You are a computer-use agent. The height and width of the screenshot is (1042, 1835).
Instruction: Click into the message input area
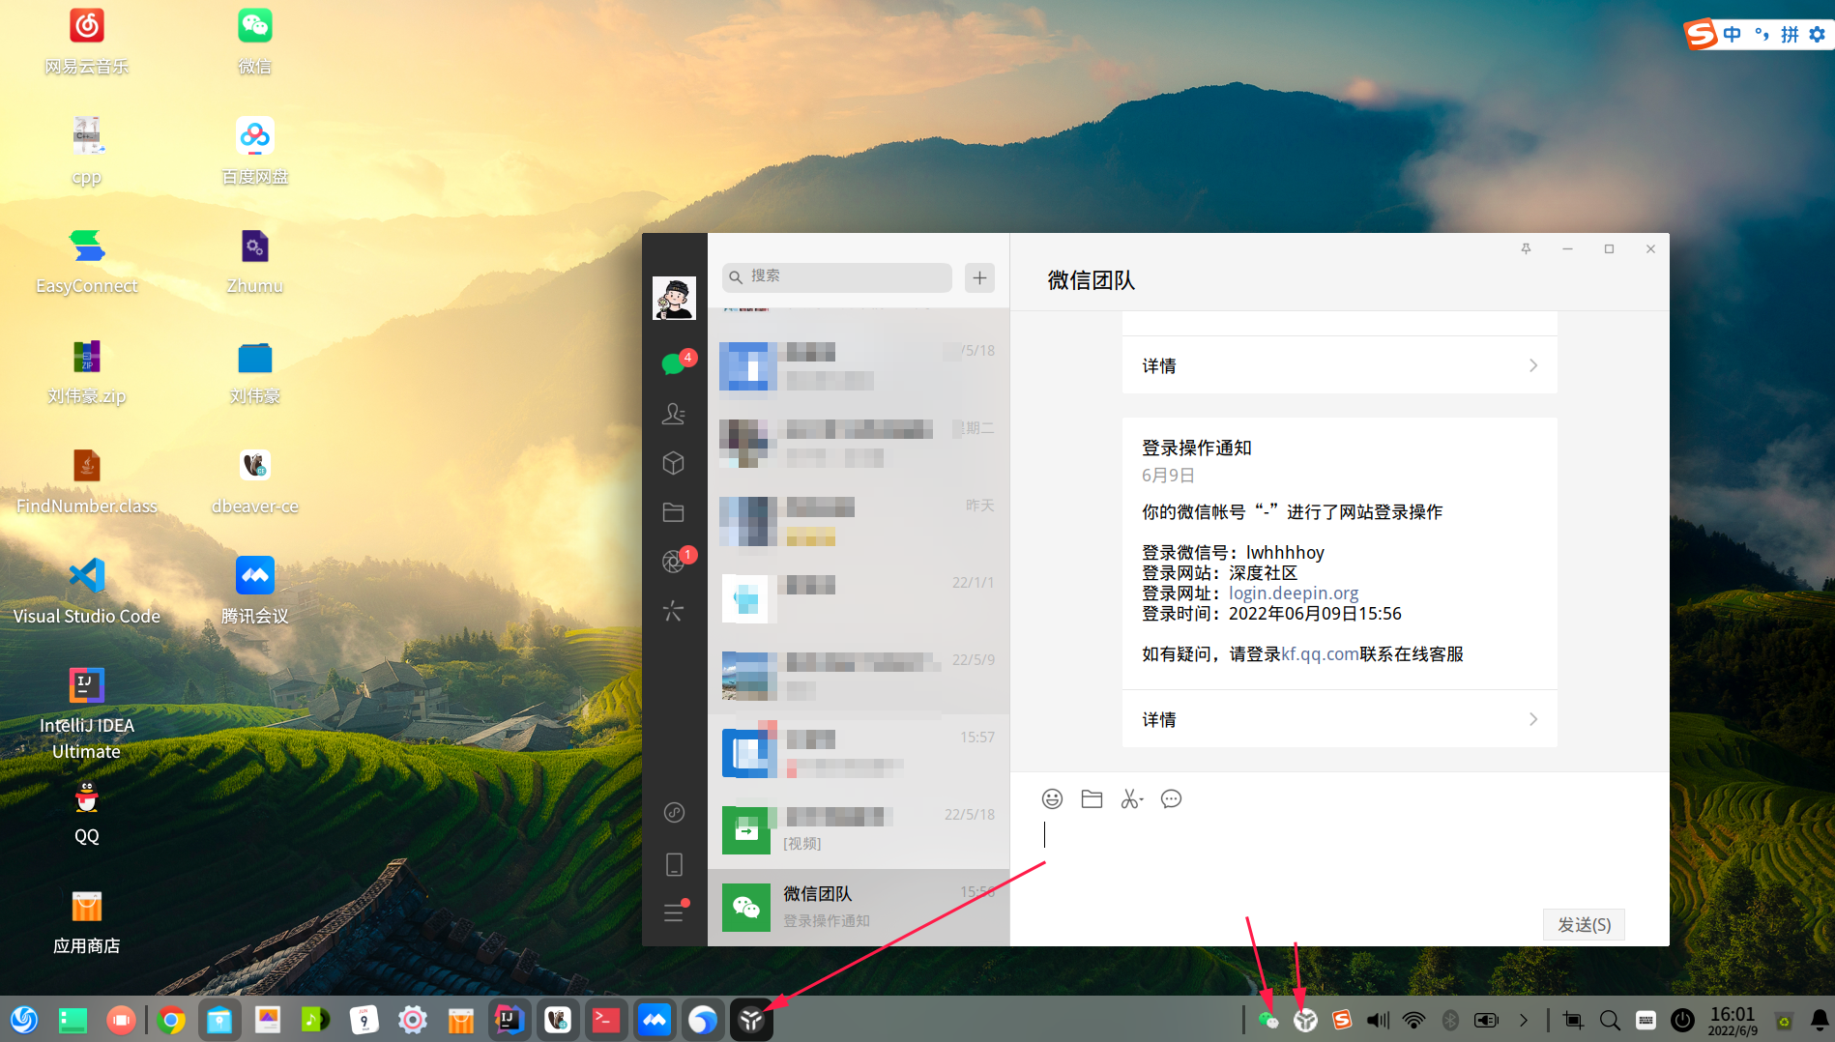point(1339,860)
